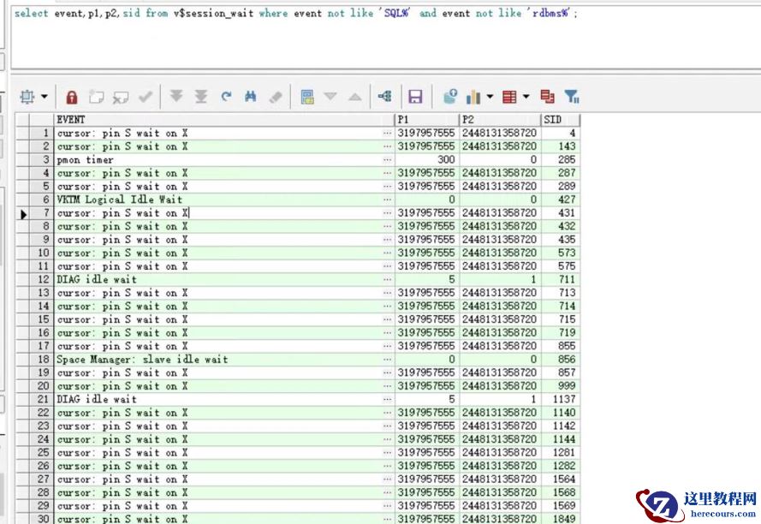Click the red lock edit data icon
The width and height of the screenshot is (761, 524).
tap(72, 97)
